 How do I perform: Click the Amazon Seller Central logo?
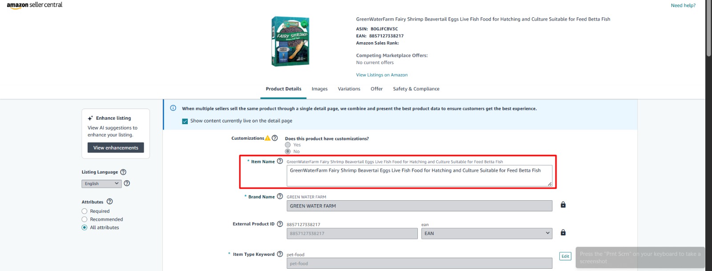pos(35,5)
